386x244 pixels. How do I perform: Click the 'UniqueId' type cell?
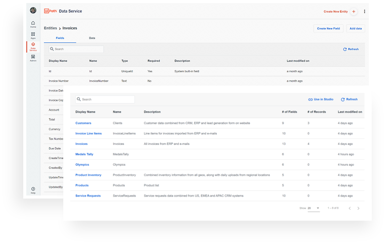[127, 71]
